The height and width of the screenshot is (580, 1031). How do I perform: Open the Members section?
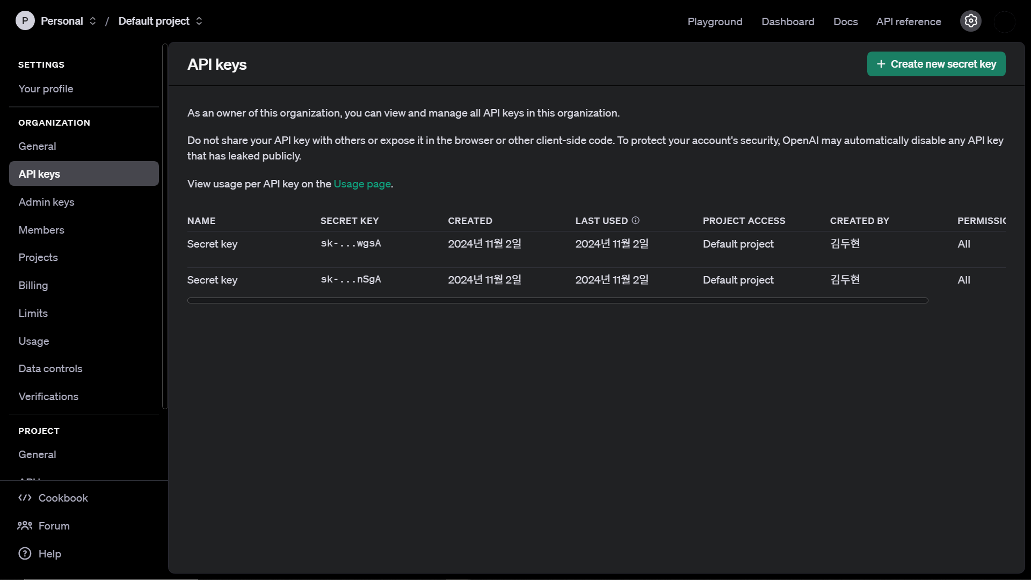point(41,230)
